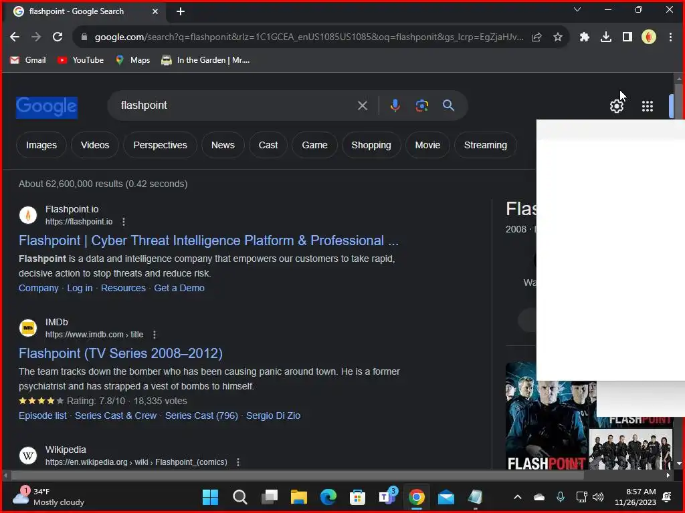Launch Microsoft Edge from taskbar
The width and height of the screenshot is (685, 513).
tap(328, 497)
